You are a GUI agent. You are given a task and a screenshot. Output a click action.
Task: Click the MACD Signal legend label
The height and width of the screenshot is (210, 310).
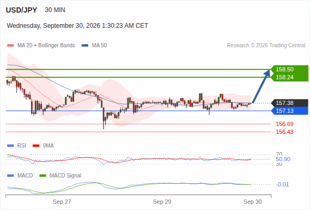[66, 175]
